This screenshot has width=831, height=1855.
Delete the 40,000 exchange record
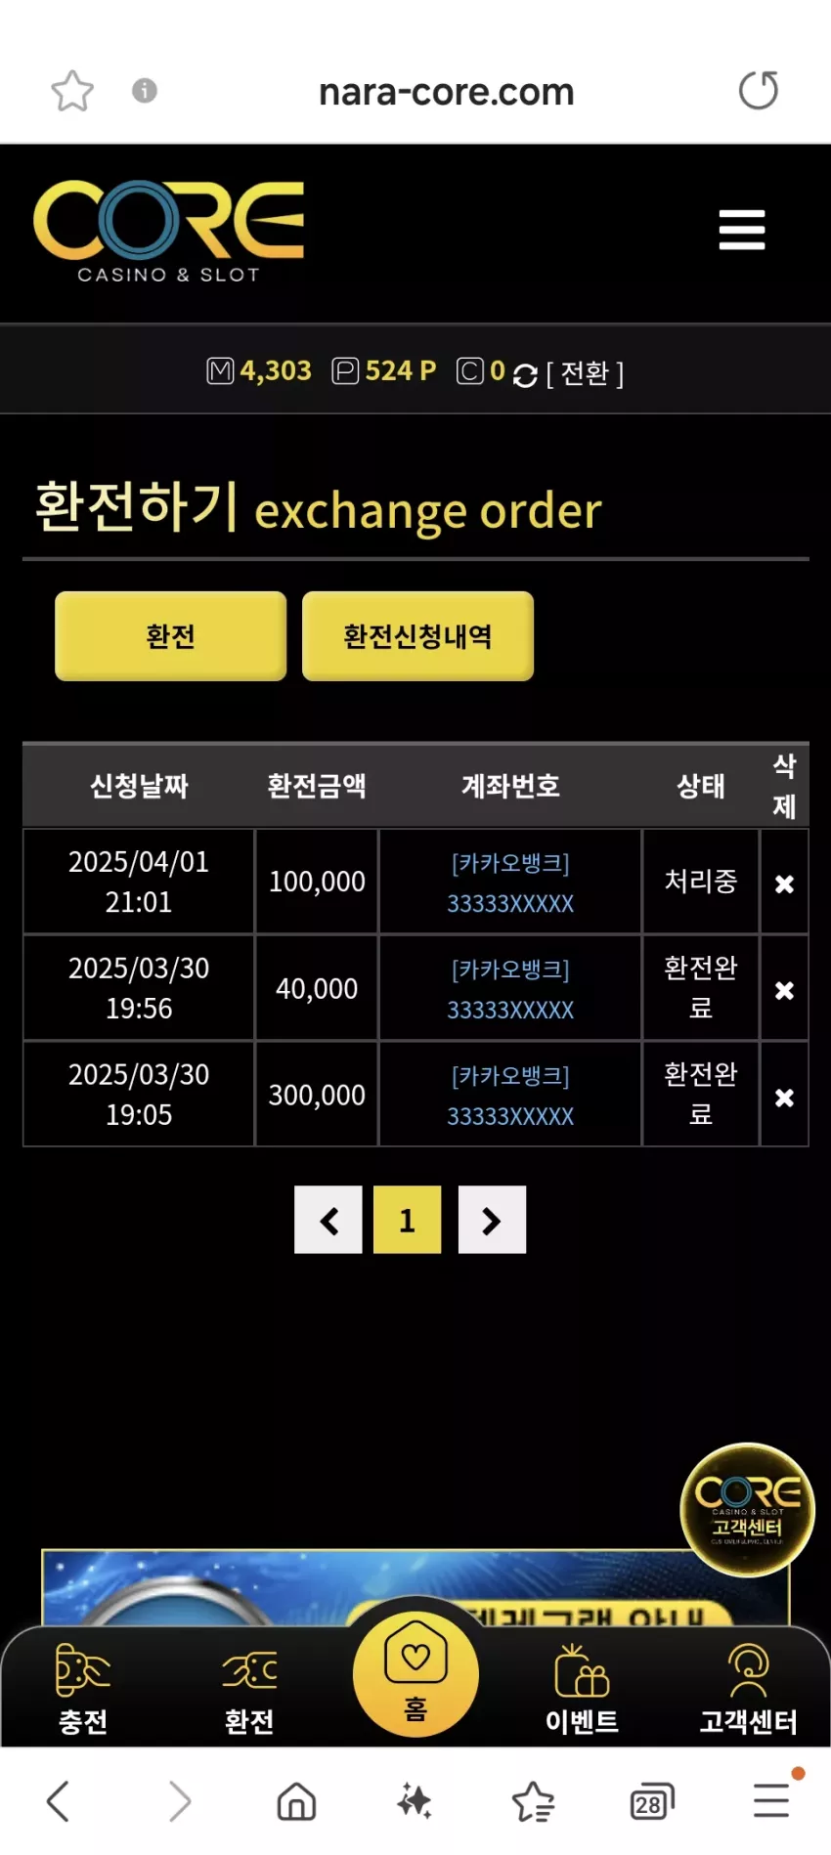(784, 990)
